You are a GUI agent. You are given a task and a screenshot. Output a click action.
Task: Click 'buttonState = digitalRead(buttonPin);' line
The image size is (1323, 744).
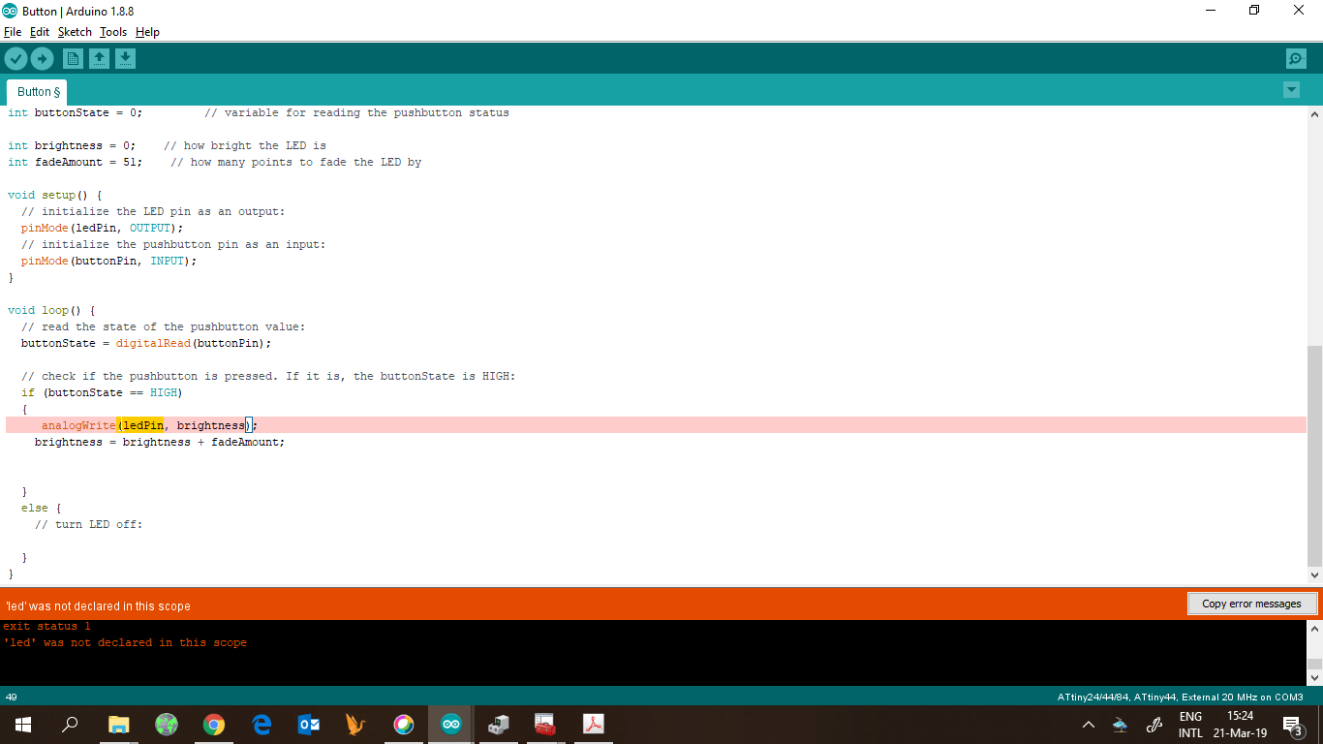146,344
